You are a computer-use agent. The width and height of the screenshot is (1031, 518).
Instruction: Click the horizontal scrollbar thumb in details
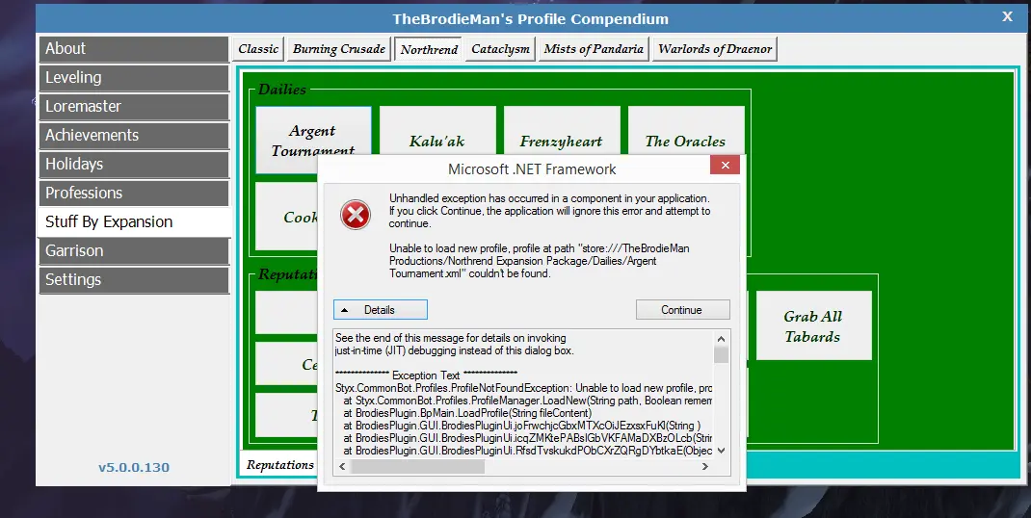pyautogui.click(x=417, y=466)
